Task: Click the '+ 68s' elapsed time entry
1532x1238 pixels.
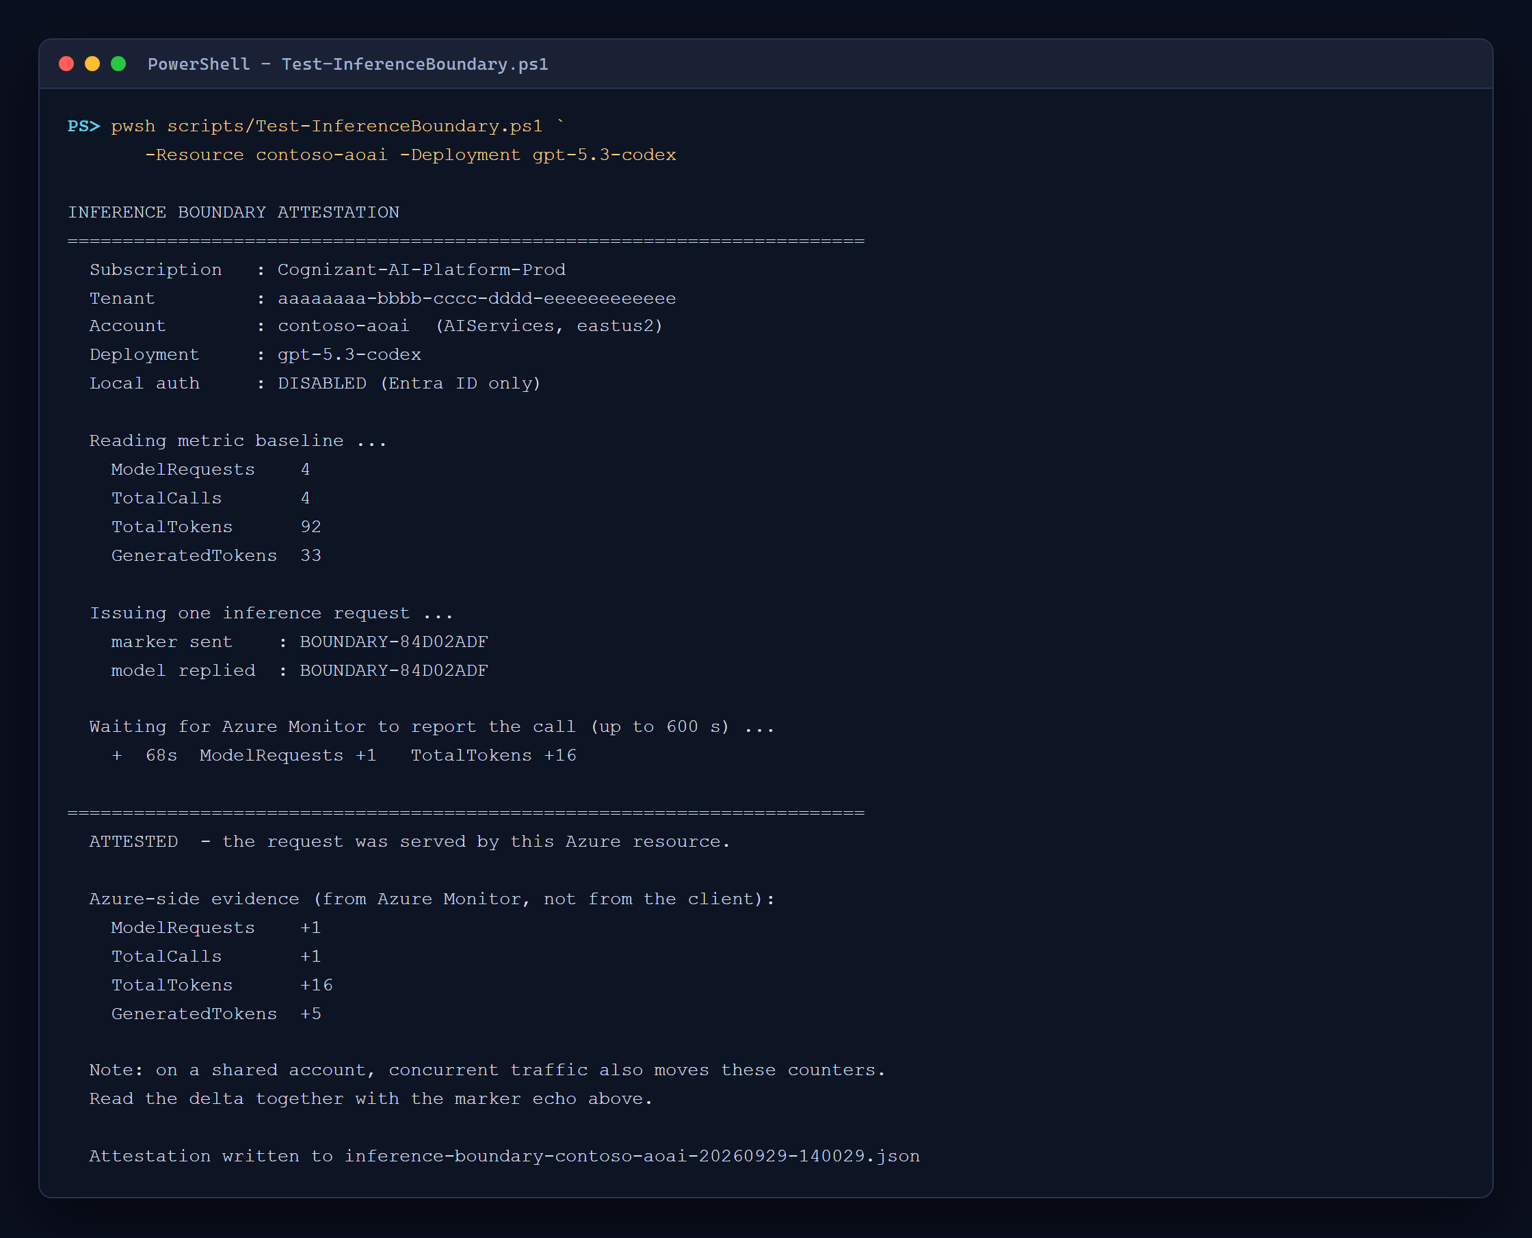Action: pos(145,755)
